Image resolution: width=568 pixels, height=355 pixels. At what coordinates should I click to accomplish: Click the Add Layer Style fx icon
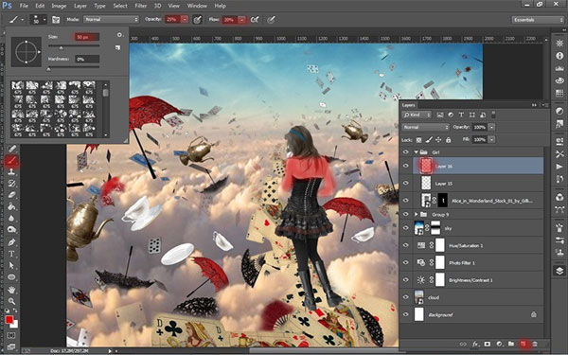click(475, 344)
